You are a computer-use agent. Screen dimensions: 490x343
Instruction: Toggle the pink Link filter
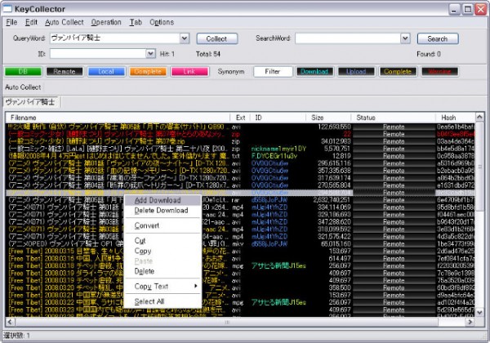189,72
